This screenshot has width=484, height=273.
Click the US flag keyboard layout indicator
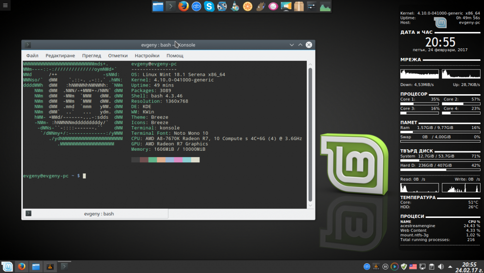click(x=413, y=267)
